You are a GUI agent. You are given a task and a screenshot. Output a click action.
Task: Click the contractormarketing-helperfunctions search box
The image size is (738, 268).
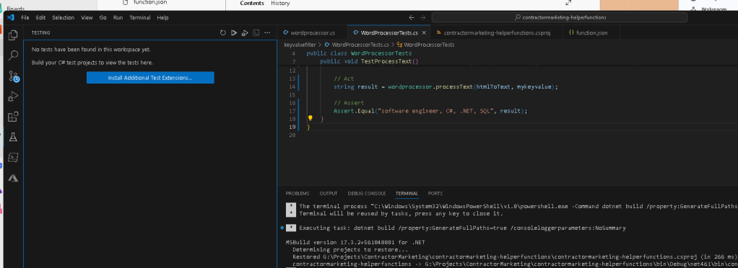pos(559,17)
